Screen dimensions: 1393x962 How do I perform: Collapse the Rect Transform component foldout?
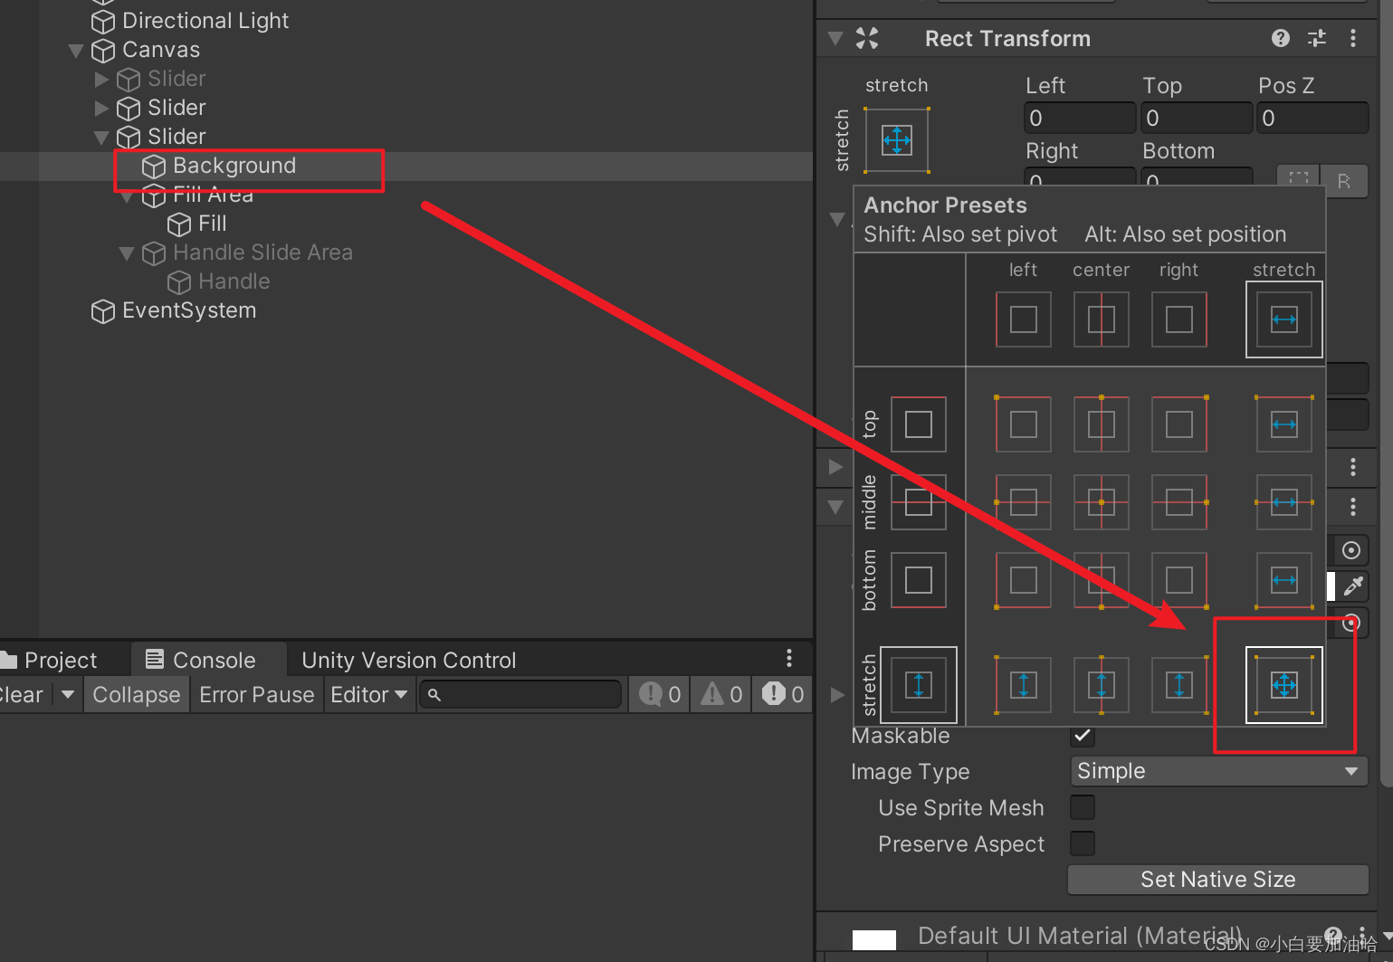(836, 38)
